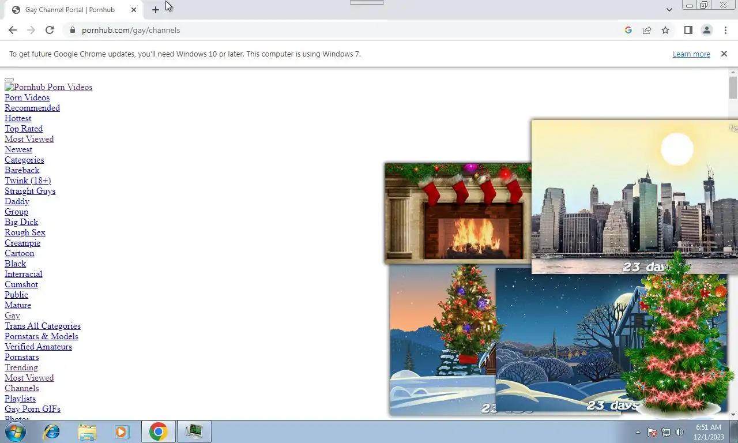
Task: Open the Trending link
Action: coord(21,367)
